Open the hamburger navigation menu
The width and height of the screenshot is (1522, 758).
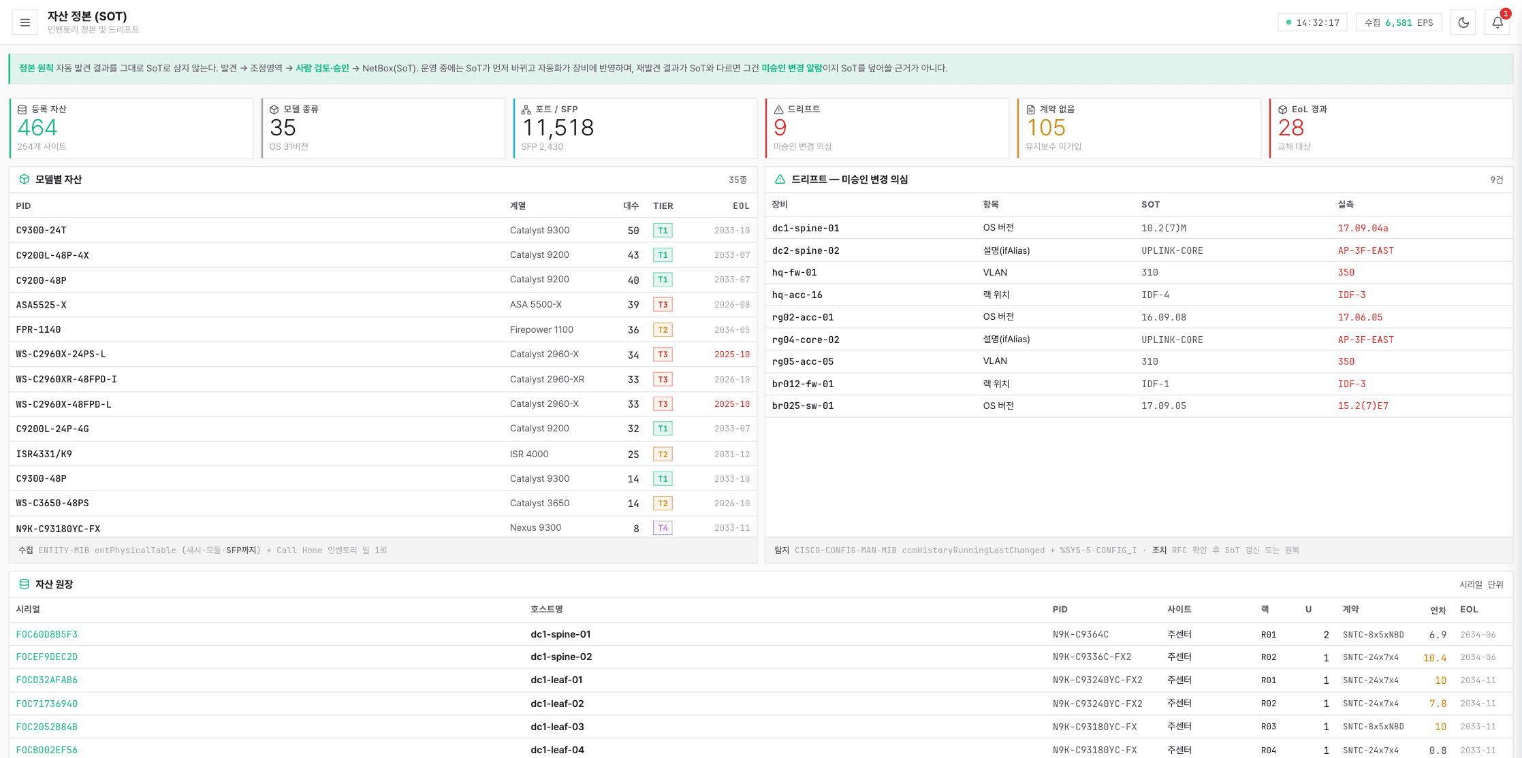tap(25, 22)
